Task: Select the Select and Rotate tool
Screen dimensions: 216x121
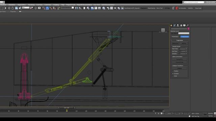Action: click(13, 8)
